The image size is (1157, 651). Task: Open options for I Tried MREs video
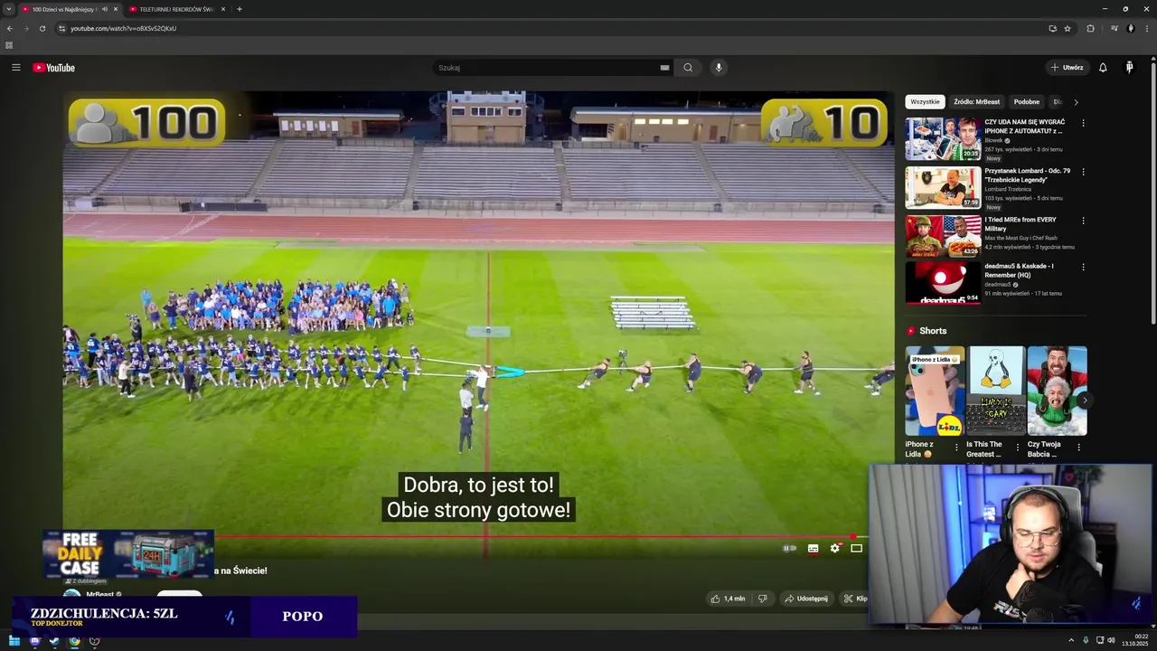1083,221
